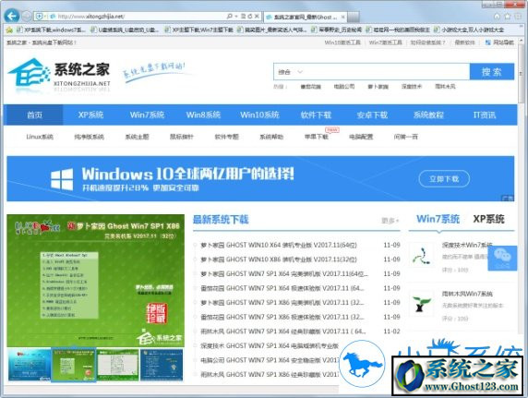Click inside the site search input field

pyautogui.click(x=386, y=72)
